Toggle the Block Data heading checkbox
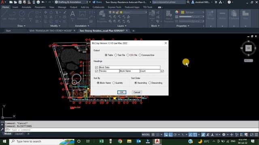The image size is (259, 145). pyautogui.click(x=96, y=67)
